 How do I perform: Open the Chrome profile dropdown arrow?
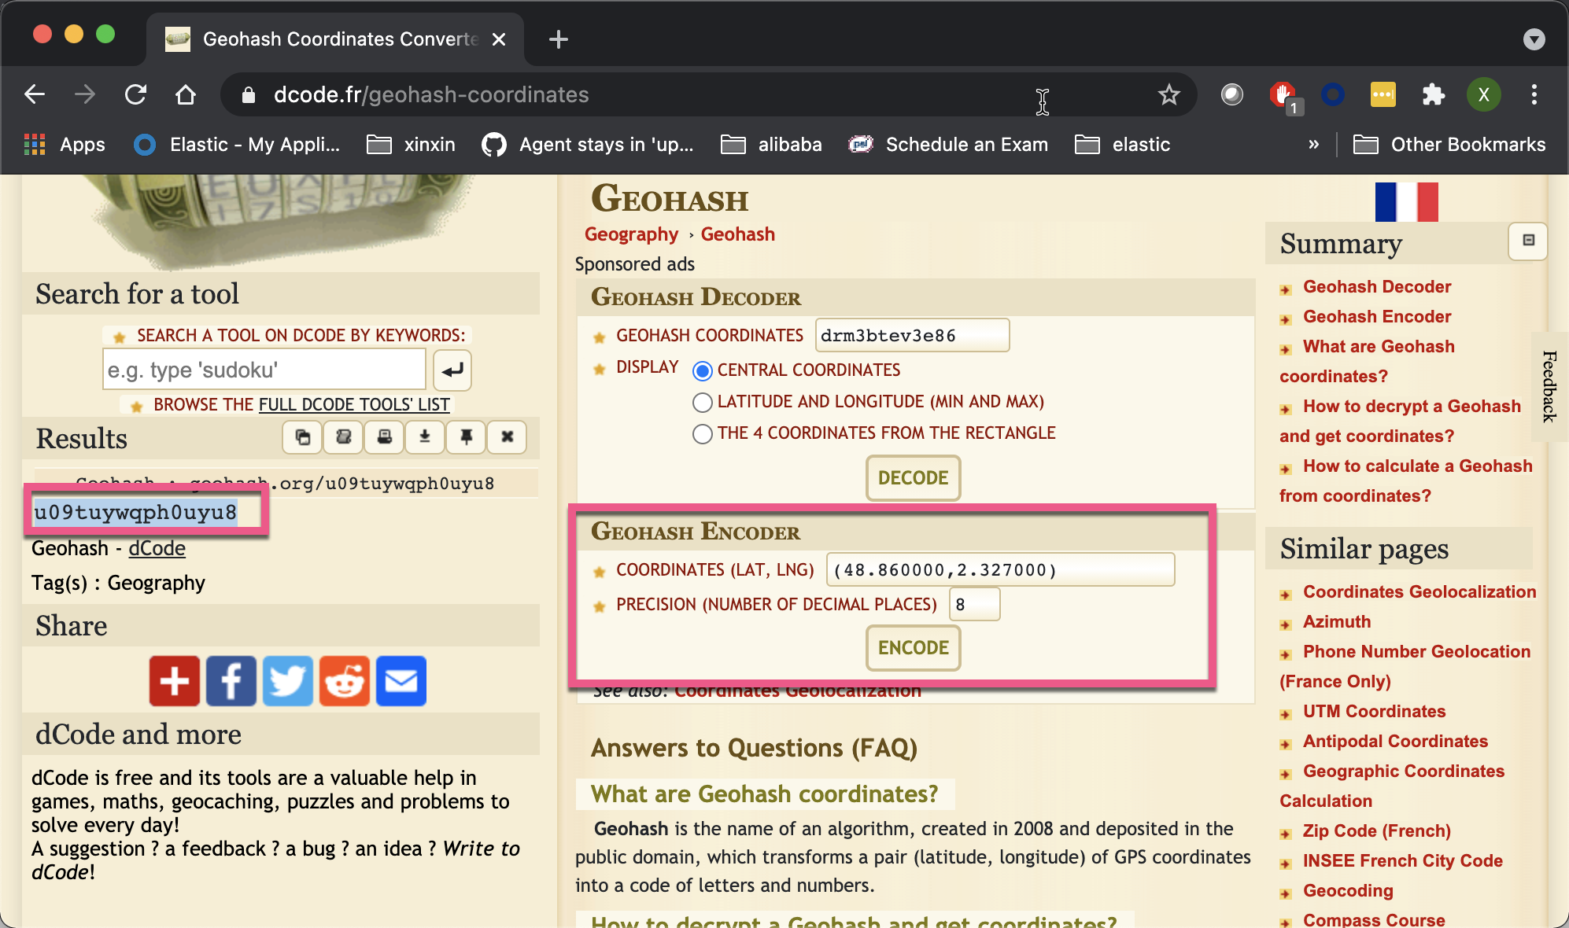[x=1532, y=39]
